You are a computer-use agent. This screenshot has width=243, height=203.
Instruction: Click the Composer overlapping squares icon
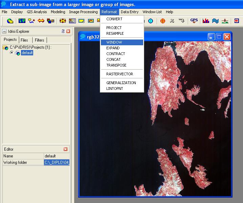(x=50, y=21)
